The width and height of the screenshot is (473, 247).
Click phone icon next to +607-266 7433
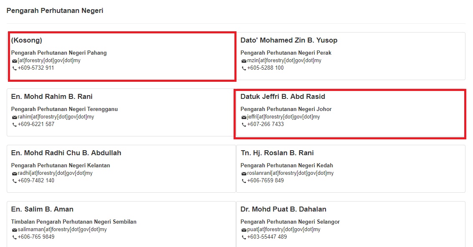[244, 125]
